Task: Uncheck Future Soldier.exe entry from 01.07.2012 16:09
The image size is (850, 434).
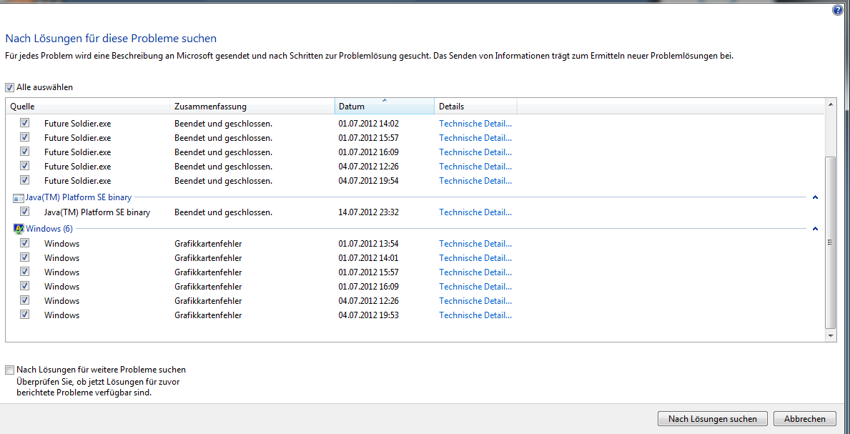Action: click(x=24, y=152)
